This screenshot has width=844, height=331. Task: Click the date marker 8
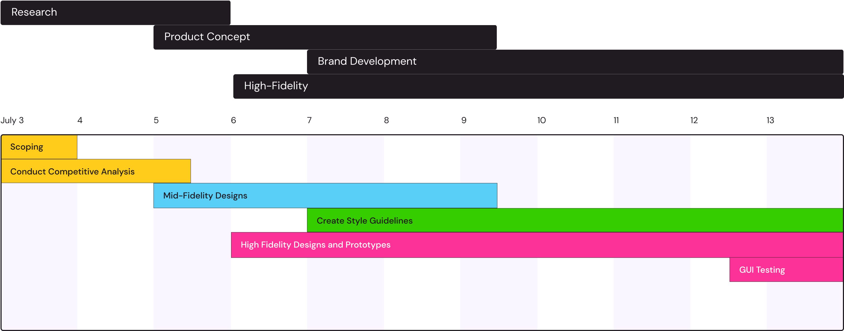click(x=386, y=120)
